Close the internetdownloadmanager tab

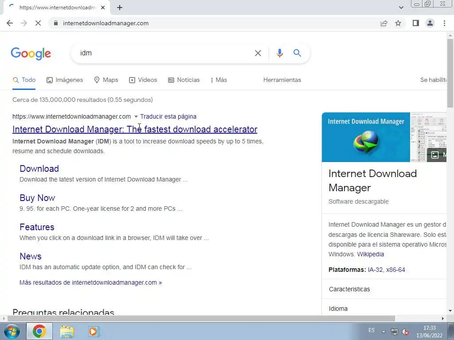click(x=103, y=8)
